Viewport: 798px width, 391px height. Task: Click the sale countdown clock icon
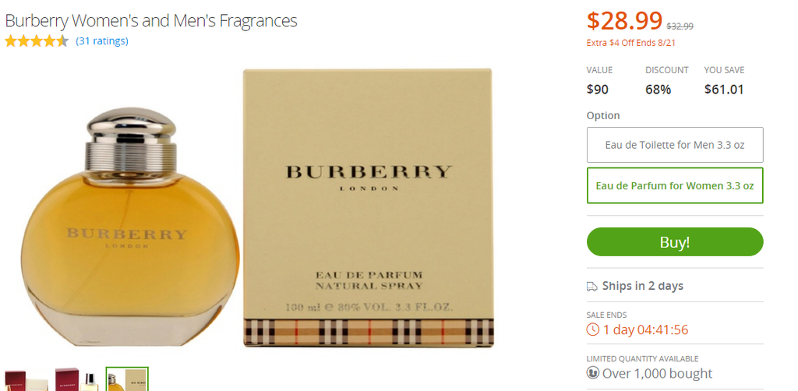(593, 329)
